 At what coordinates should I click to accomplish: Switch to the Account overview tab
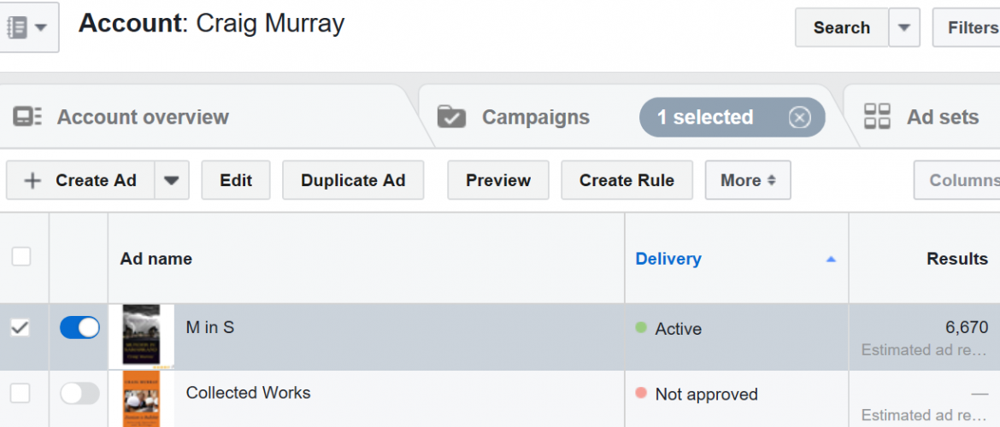click(x=143, y=117)
